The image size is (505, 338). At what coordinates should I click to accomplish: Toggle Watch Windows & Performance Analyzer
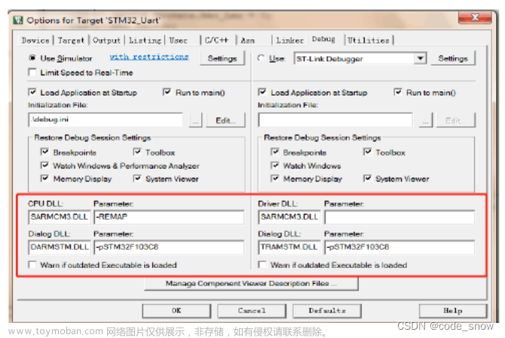coord(44,166)
